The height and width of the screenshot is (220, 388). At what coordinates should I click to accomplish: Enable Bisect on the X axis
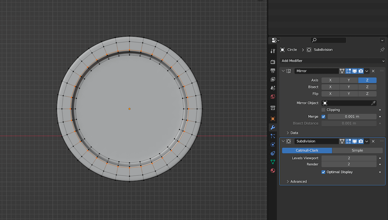pos(330,87)
